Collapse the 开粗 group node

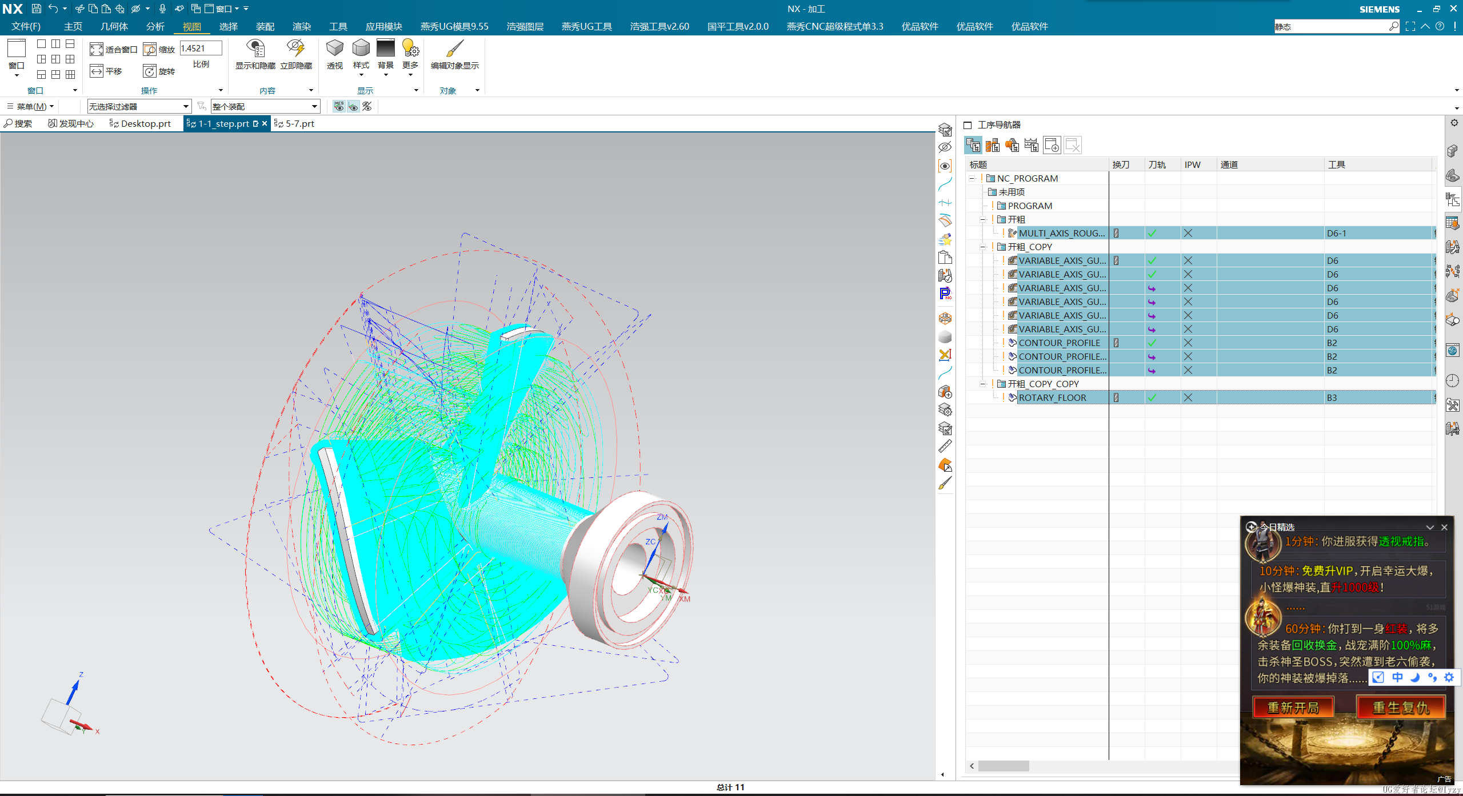tap(982, 220)
